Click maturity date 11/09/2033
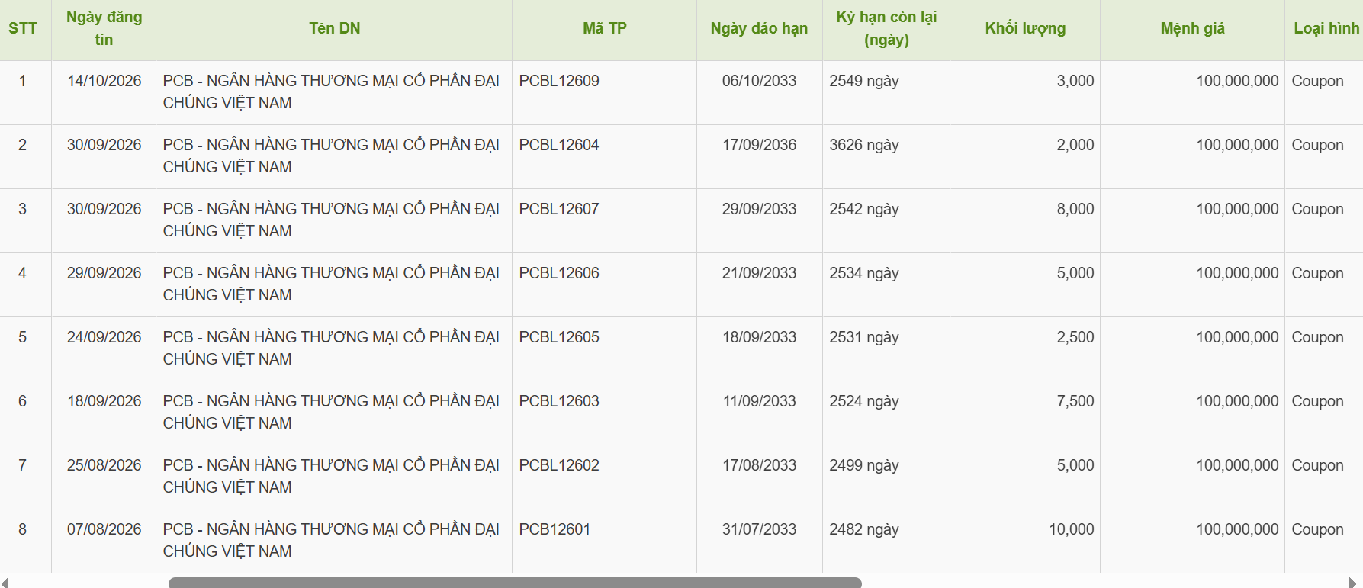The image size is (1363, 588). (759, 401)
